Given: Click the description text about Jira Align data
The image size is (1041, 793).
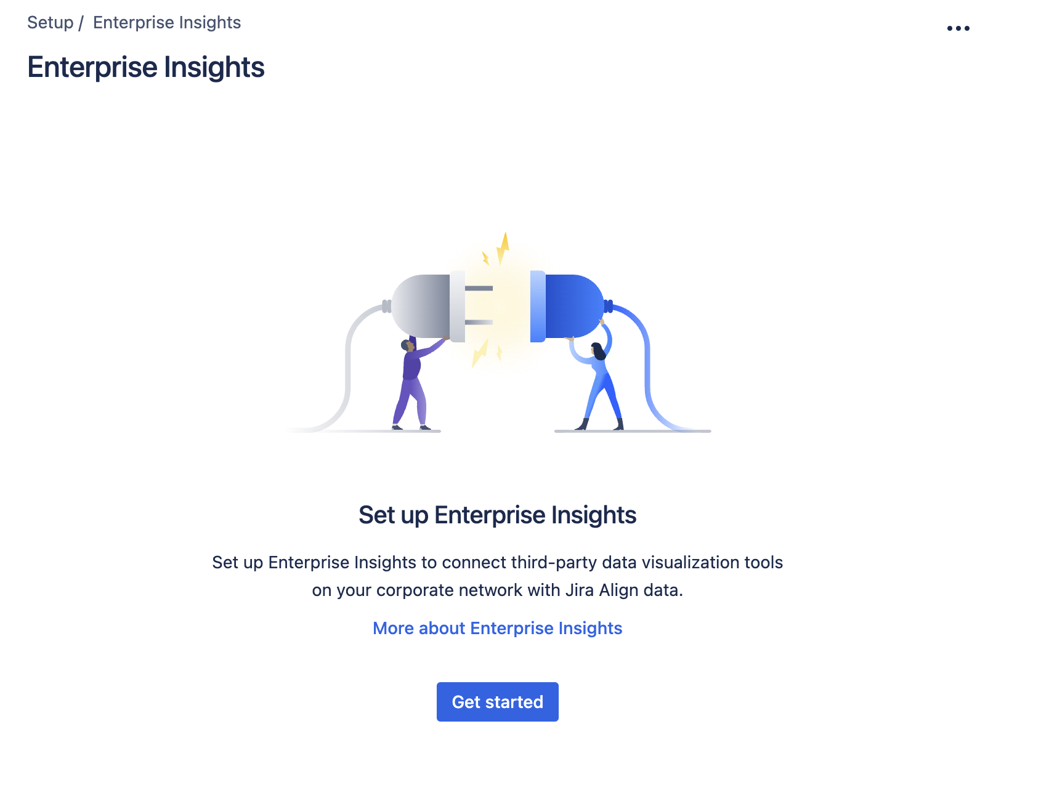Looking at the screenshot, I should pos(497,576).
